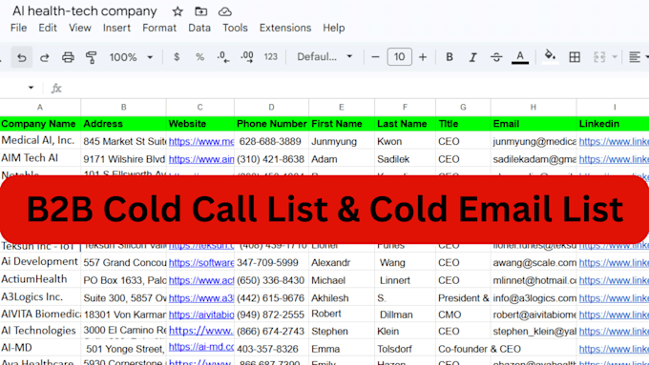
Task: Open the Extensions menu
Action: click(x=285, y=28)
